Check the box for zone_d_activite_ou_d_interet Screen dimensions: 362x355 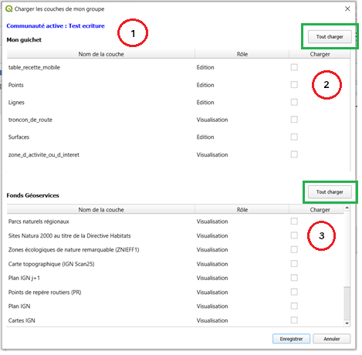point(294,154)
